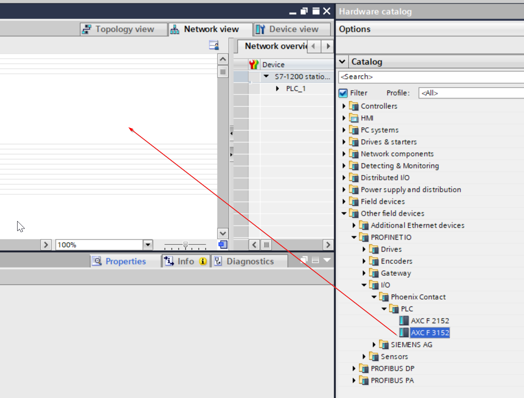Click the catalog Search field
Viewport: 524px width, 398px height.
[x=431, y=77]
